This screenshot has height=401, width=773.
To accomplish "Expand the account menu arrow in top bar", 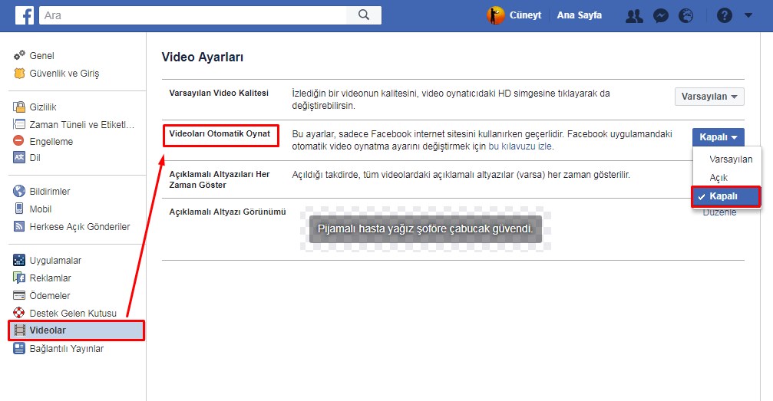I will coord(748,15).
